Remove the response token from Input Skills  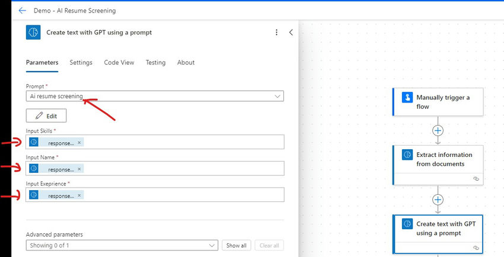pos(79,143)
